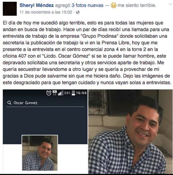Click the mobile data H indicator icon
Image resolution: width=173 pixels, height=175 pixels.
click(55, 93)
